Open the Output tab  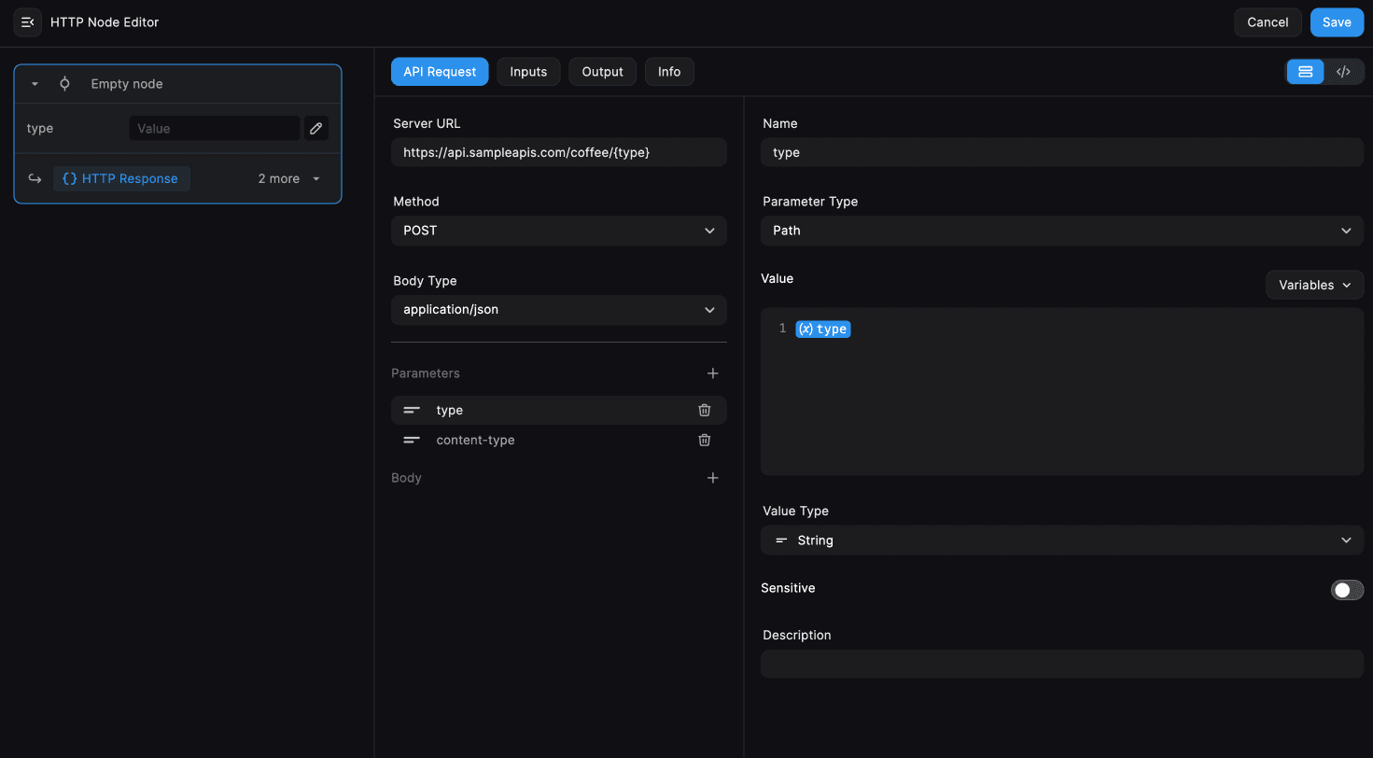tap(602, 72)
